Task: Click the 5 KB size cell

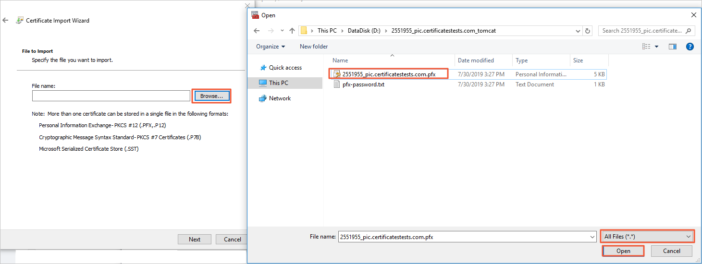Action: (x=599, y=74)
